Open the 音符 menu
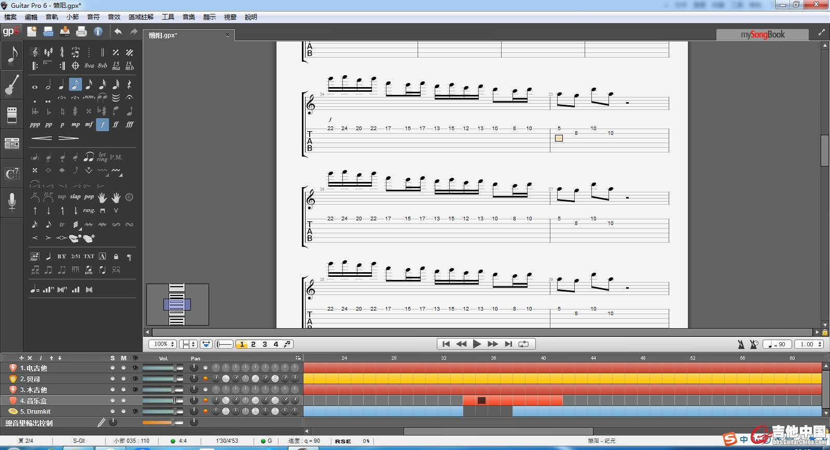The width and height of the screenshot is (830, 450). coord(93,17)
